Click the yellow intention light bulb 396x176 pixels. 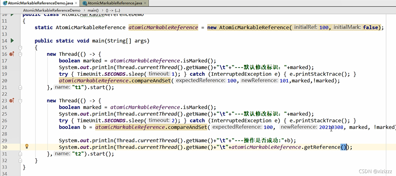tap(26, 147)
